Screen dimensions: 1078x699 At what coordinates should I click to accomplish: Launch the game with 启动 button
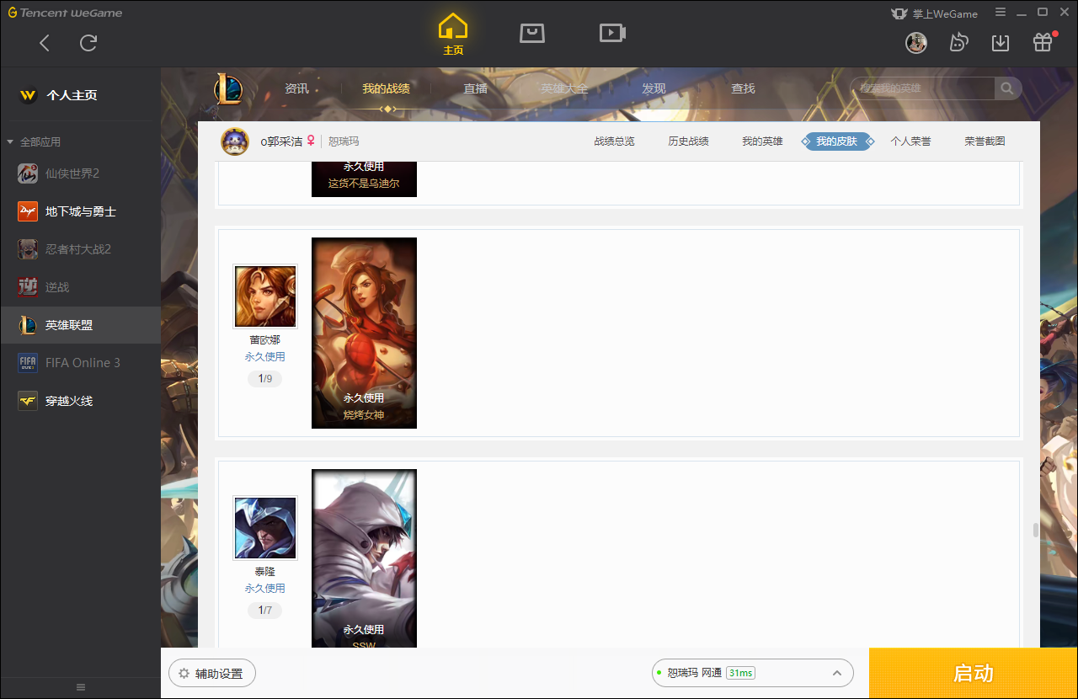point(974,674)
